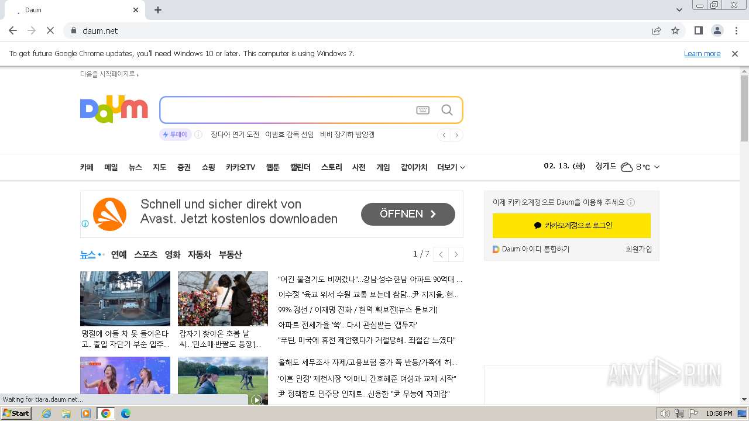Stop loading the page in Chrome
The image size is (749, 421).
50,30
